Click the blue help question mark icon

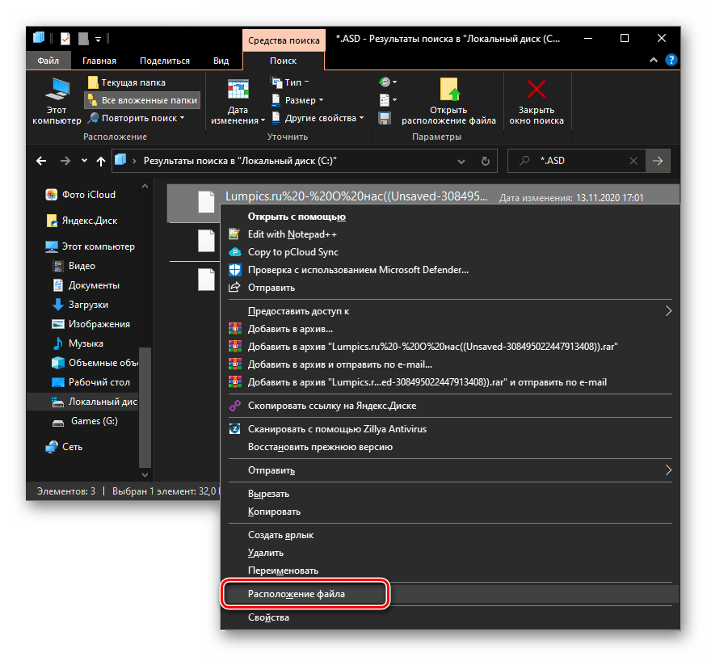point(670,61)
